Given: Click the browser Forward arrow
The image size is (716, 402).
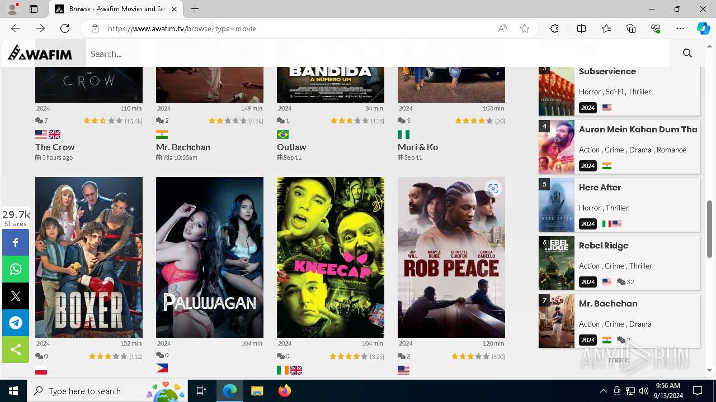Looking at the screenshot, I should coord(40,28).
